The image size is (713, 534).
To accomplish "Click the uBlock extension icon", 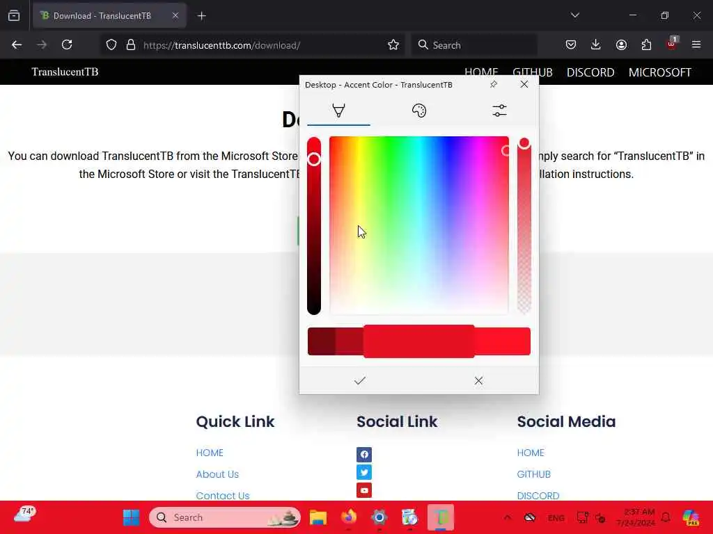I will [672, 44].
